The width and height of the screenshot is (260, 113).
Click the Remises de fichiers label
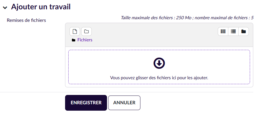click(26, 20)
